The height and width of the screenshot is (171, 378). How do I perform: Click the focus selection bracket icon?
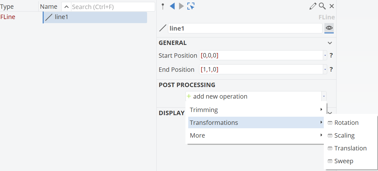pos(191,6)
